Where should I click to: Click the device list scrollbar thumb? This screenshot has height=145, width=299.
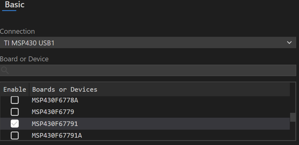pos(293,117)
